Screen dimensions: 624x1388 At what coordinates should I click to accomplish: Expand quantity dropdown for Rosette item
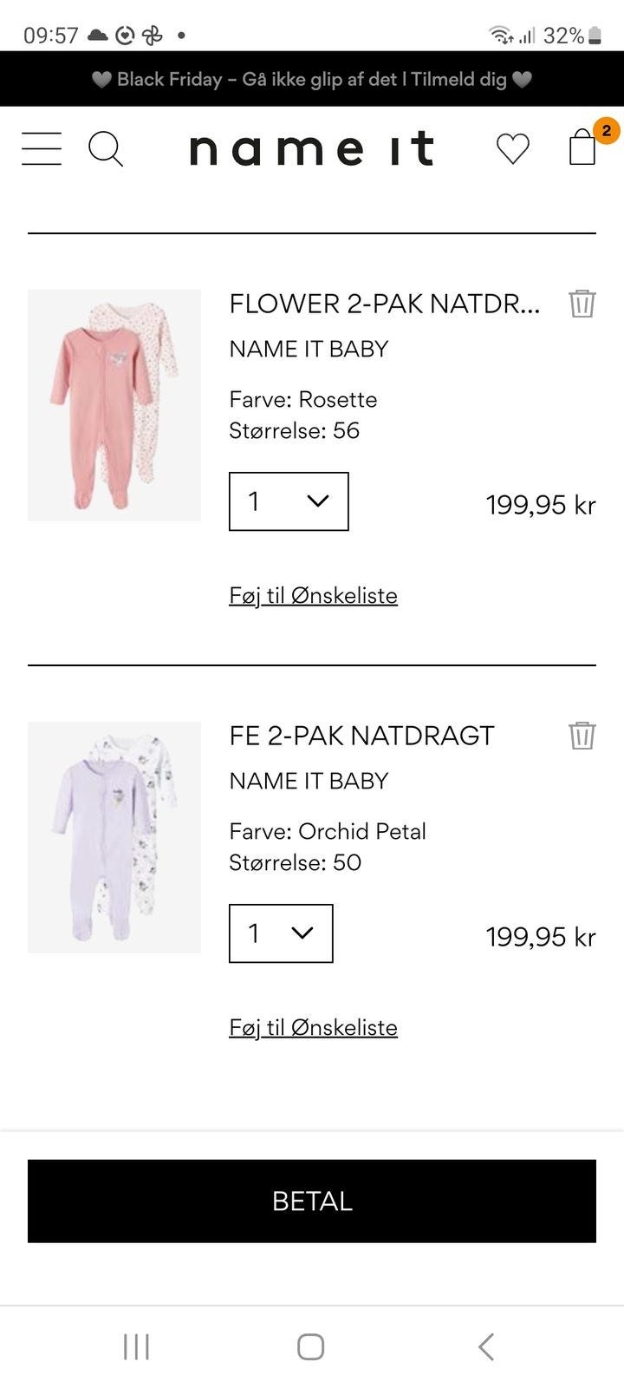(289, 501)
